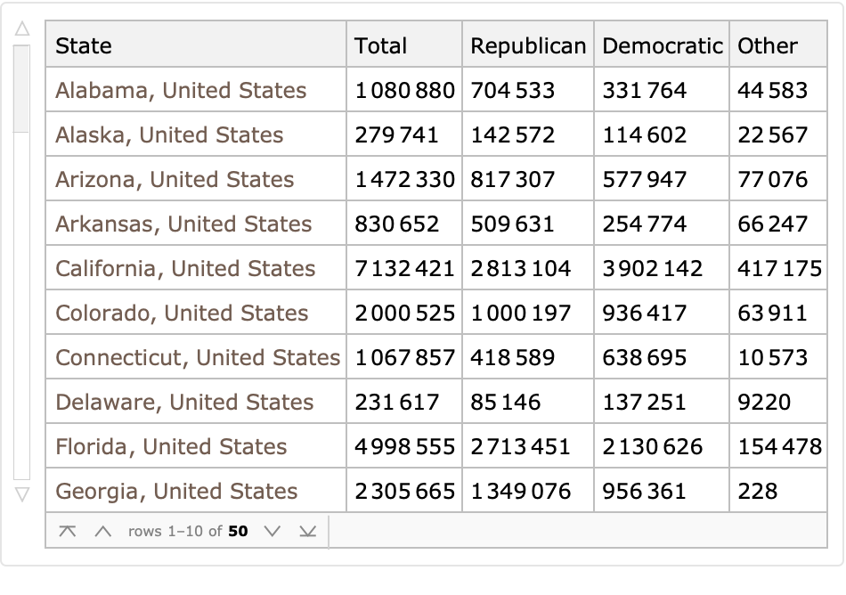Screen dimensions: 846x595
Task: Click the Delaware, United States link
Action: [x=184, y=403]
